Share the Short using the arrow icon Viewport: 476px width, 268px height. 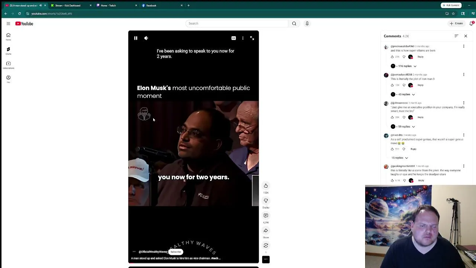(x=266, y=230)
